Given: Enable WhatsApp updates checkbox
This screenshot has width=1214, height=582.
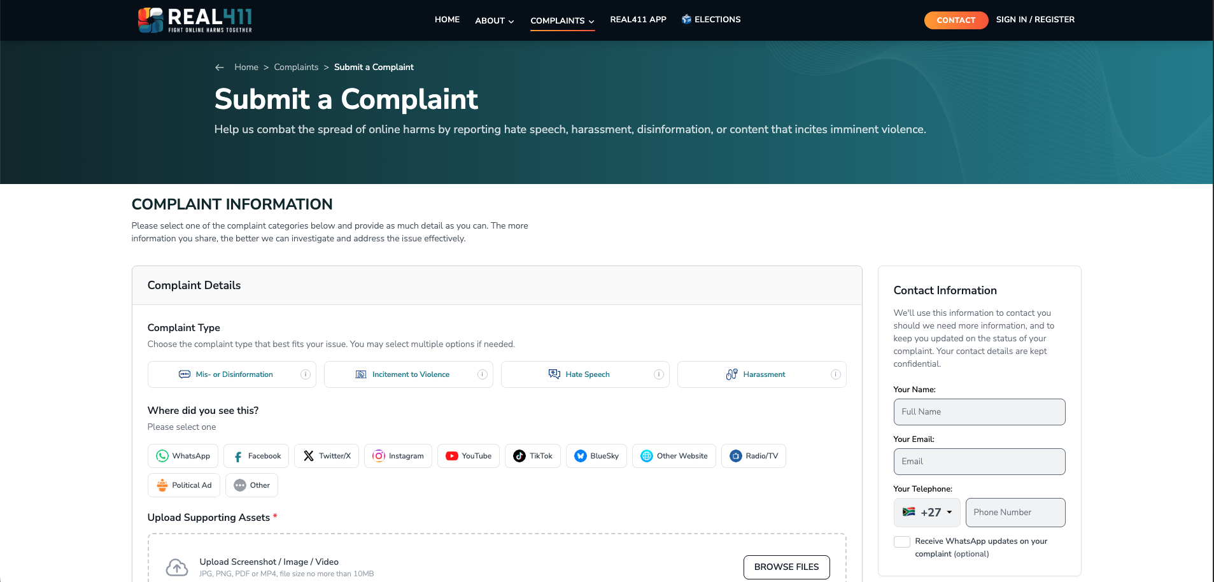Looking at the screenshot, I should 902,542.
